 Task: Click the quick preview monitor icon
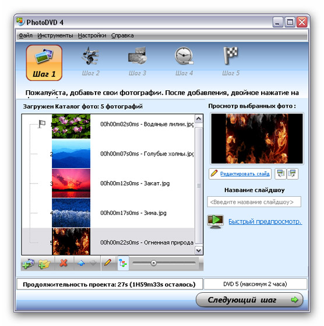[x=216, y=221]
